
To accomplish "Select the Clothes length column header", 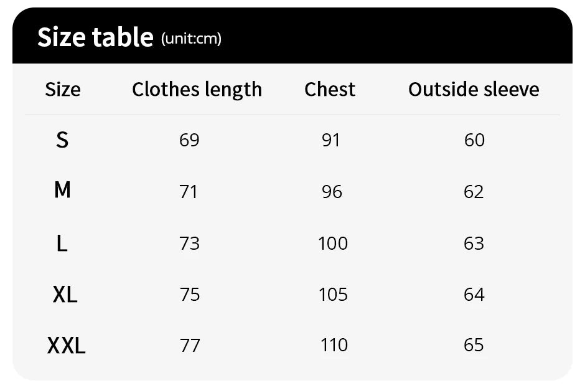I will (197, 89).
